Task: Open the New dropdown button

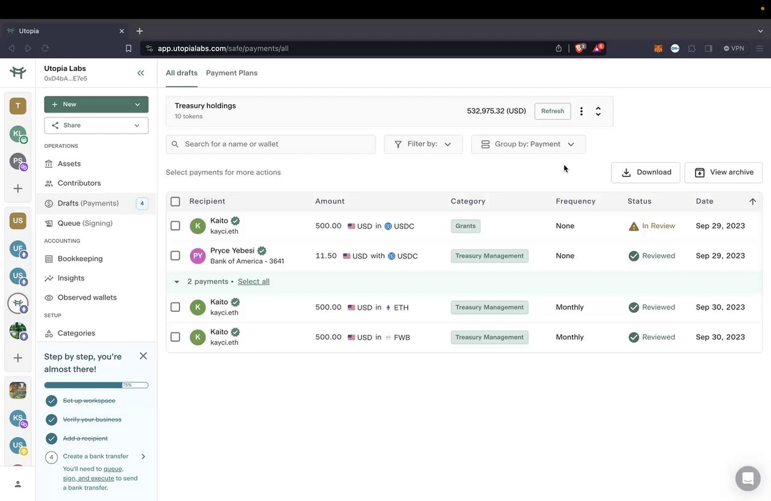Action: tap(96, 104)
